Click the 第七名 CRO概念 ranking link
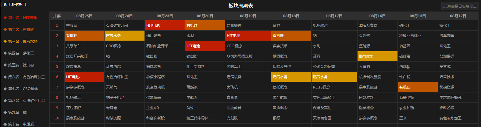The image size is (481, 127). click(23, 89)
